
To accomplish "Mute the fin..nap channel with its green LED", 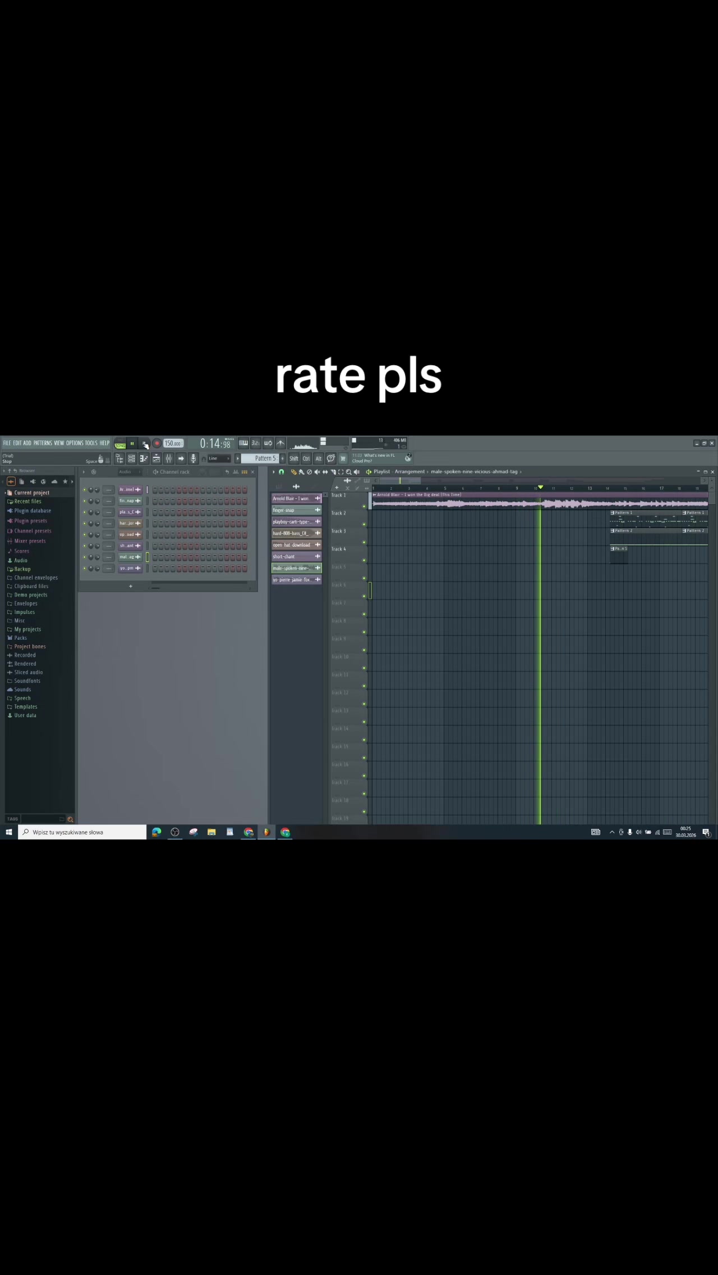I will click(x=85, y=501).
